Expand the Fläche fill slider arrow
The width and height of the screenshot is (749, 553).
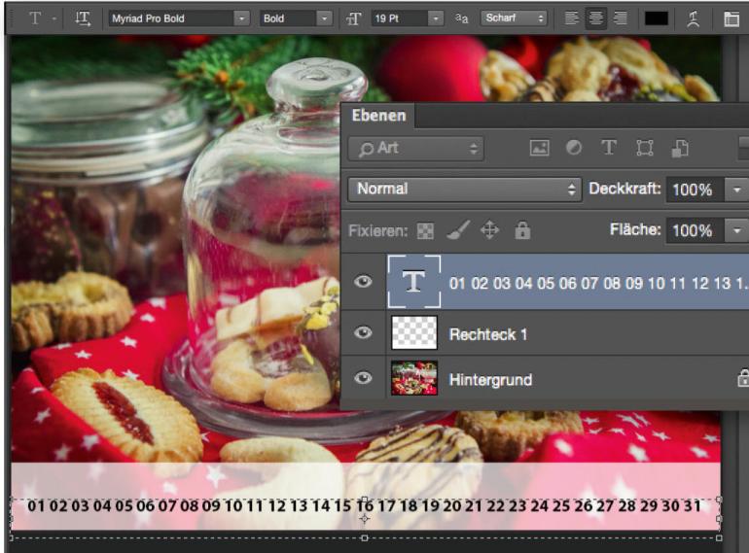point(736,231)
